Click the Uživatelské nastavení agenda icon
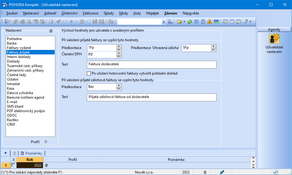This screenshot has height=175, width=292. coord(274,39)
